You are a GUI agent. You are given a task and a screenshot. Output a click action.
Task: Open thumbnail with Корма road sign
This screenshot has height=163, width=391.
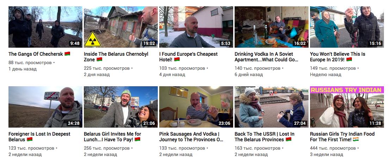45,107
